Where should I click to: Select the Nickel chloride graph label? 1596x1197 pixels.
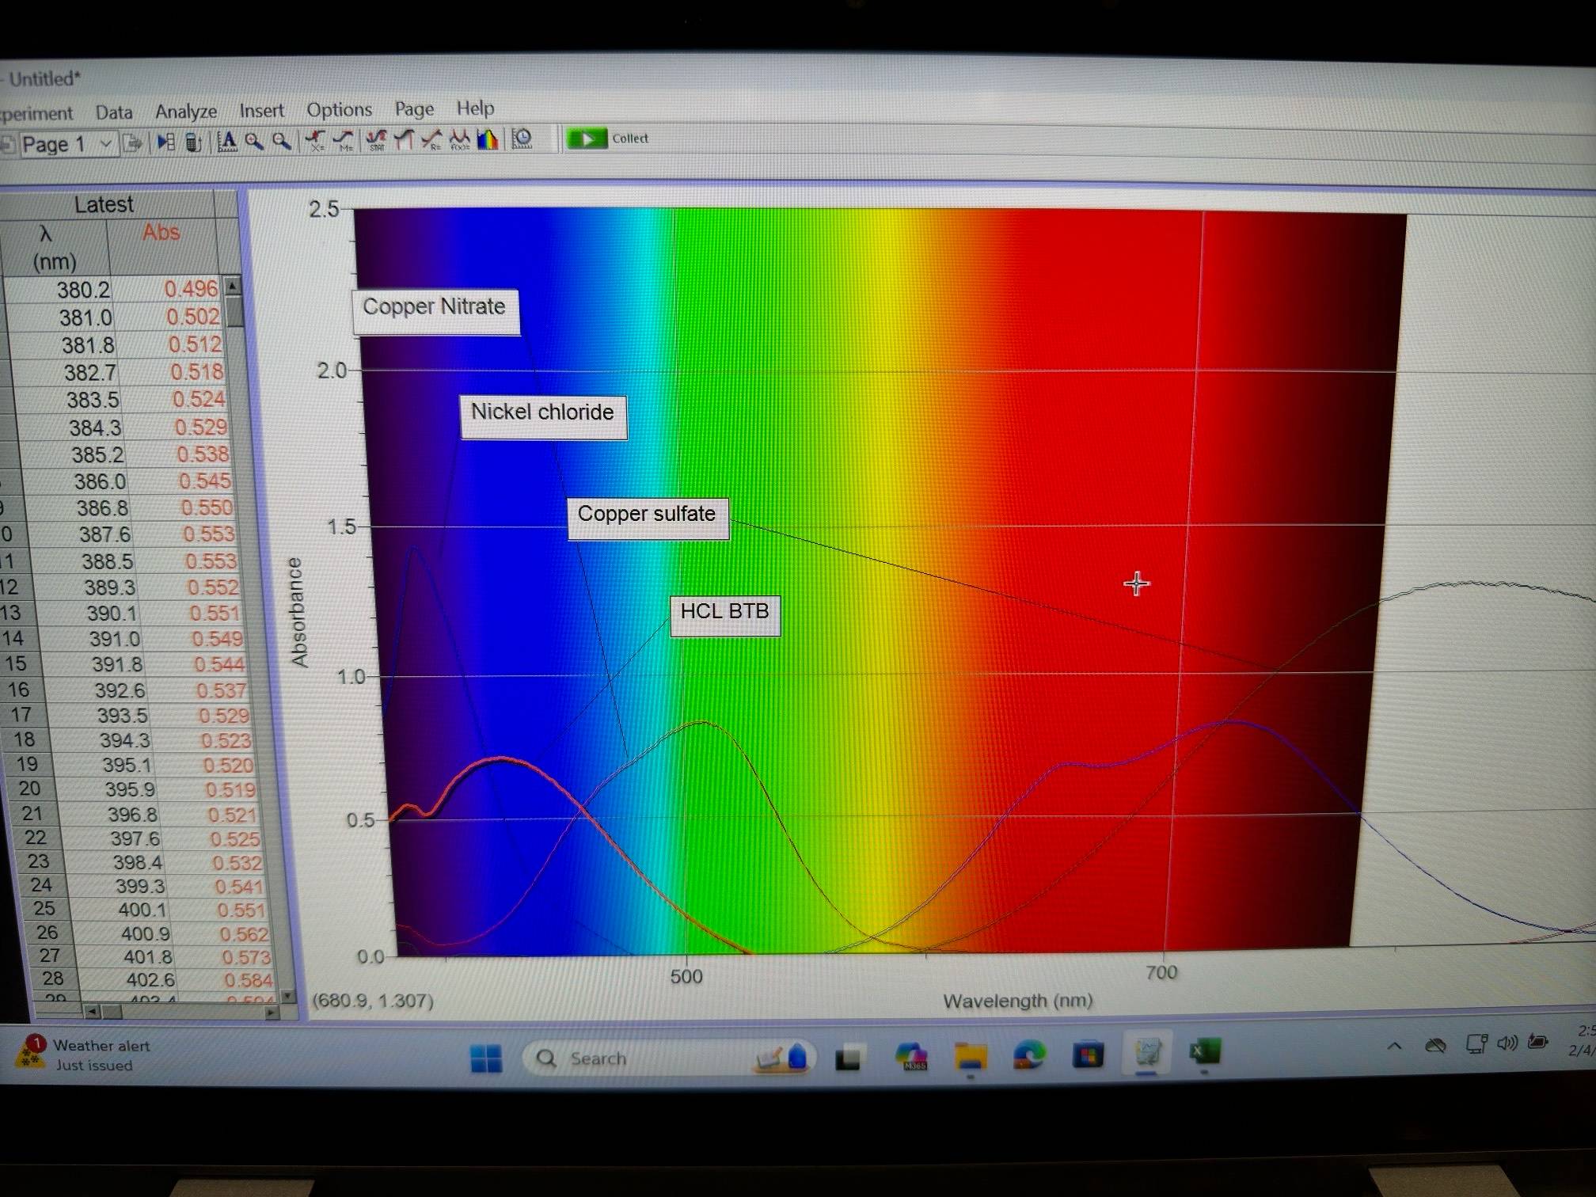543,416
